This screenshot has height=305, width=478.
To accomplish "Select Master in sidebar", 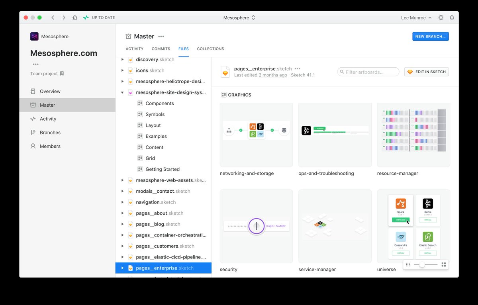I will tap(67, 105).
